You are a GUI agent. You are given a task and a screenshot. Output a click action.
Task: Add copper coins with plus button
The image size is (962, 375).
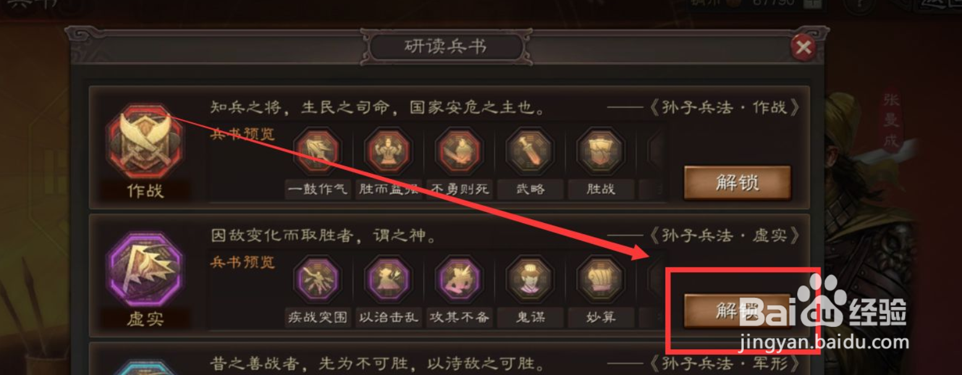point(812,3)
